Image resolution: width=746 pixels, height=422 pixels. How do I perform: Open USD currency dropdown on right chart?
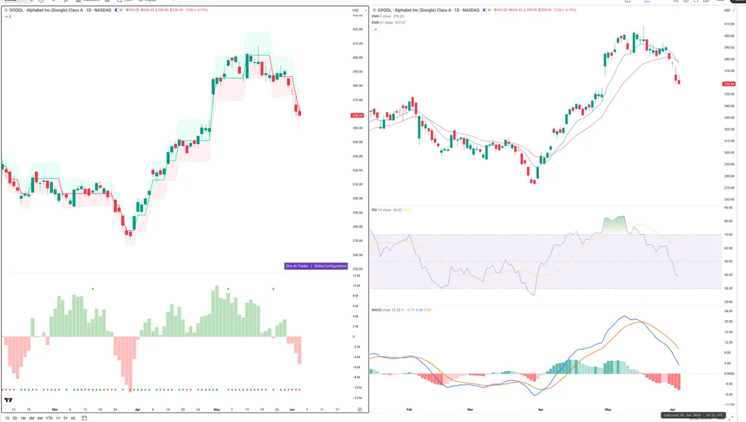(x=728, y=11)
